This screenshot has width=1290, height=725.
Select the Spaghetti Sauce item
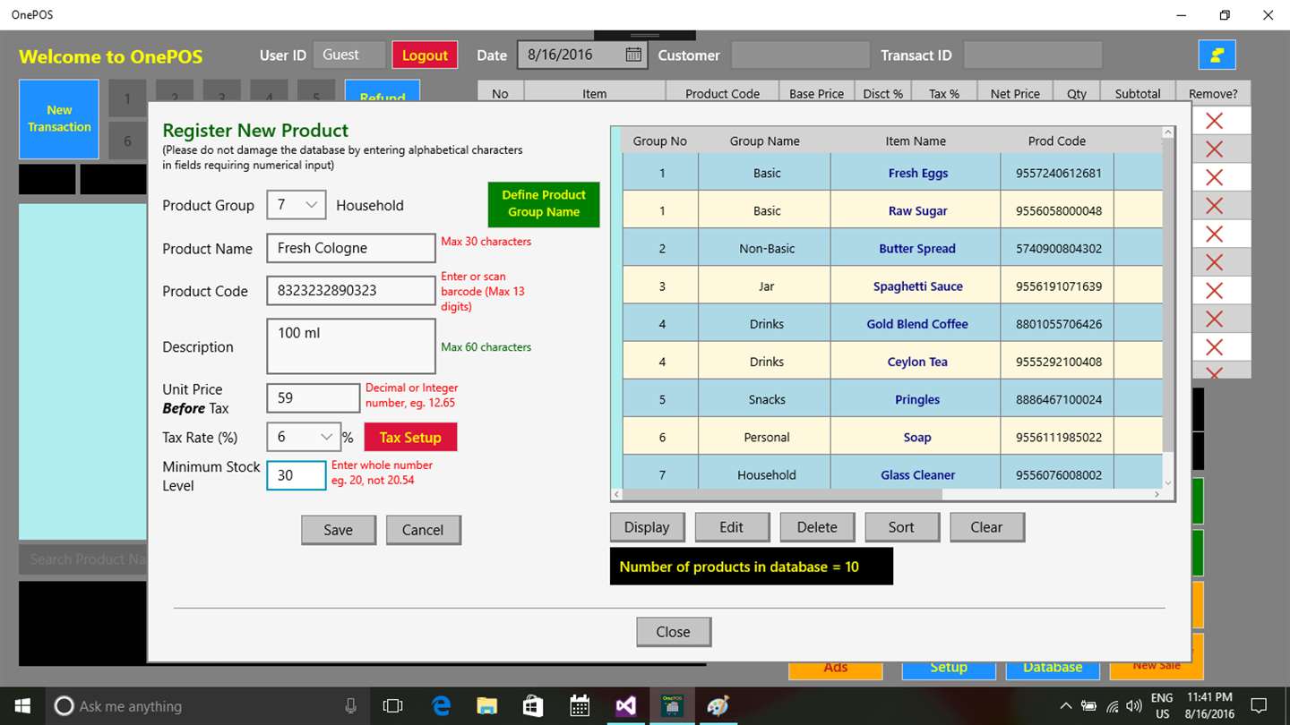(x=918, y=286)
